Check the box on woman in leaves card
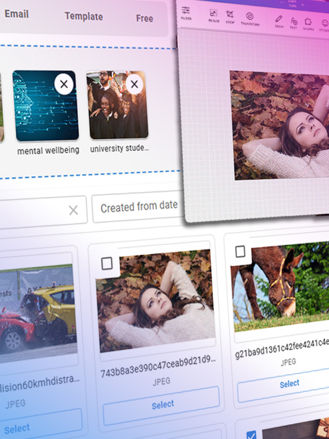This screenshot has height=439, width=329. (x=106, y=263)
